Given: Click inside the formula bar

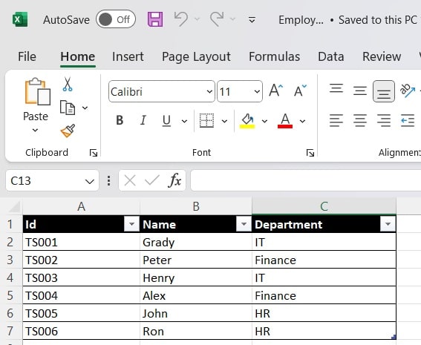Looking at the screenshot, I should pos(306,180).
